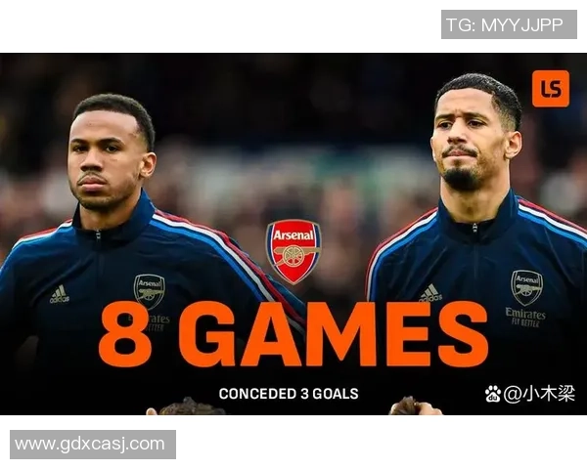Select the adidas logo on the left jacket
587x469 pixels.
pyautogui.click(x=60, y=294)
